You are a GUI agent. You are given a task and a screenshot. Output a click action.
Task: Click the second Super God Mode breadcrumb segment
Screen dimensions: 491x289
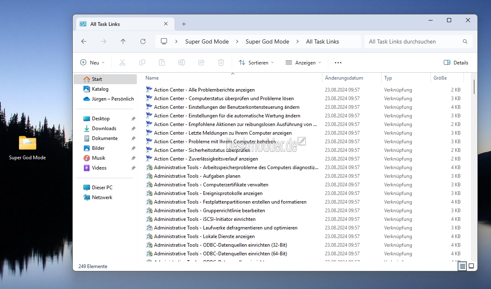click(x=267, y=41)
